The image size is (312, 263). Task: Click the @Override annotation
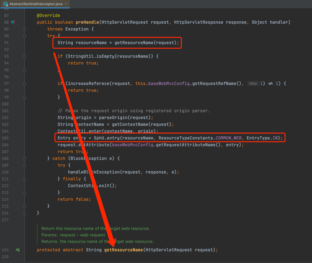tap(48, 15)
